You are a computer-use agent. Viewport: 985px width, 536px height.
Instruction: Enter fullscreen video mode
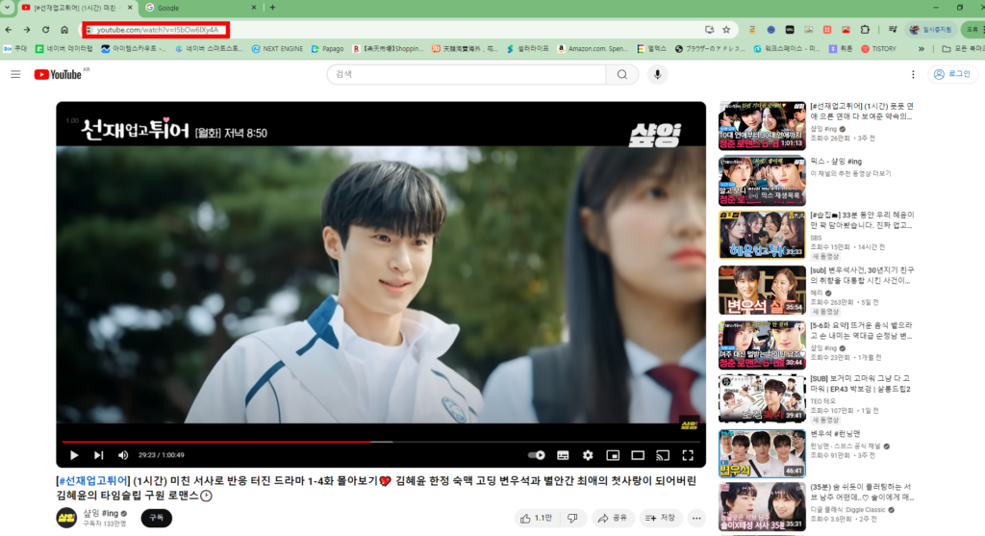[x=688, y=455]
